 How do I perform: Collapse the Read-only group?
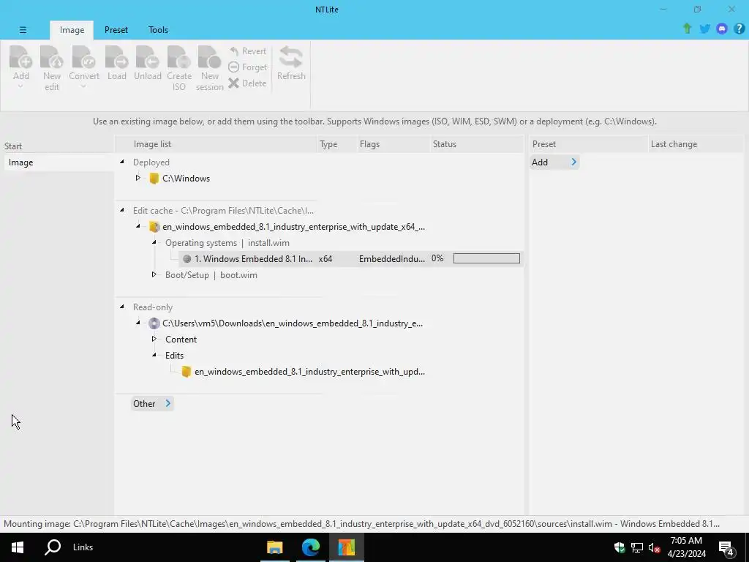point(122,307)
